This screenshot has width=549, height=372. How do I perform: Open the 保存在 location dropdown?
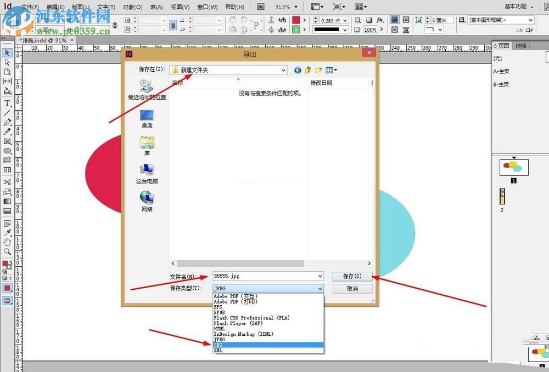(284, 70)
